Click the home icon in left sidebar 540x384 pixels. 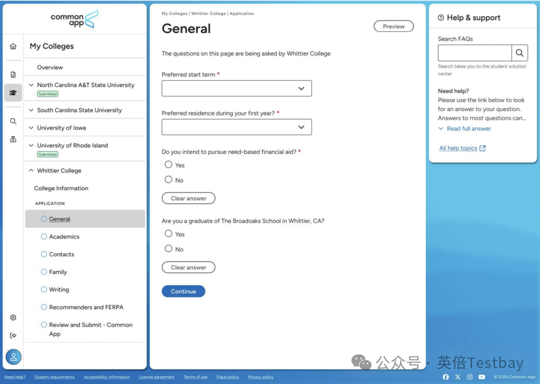click(x=13, y=46)
